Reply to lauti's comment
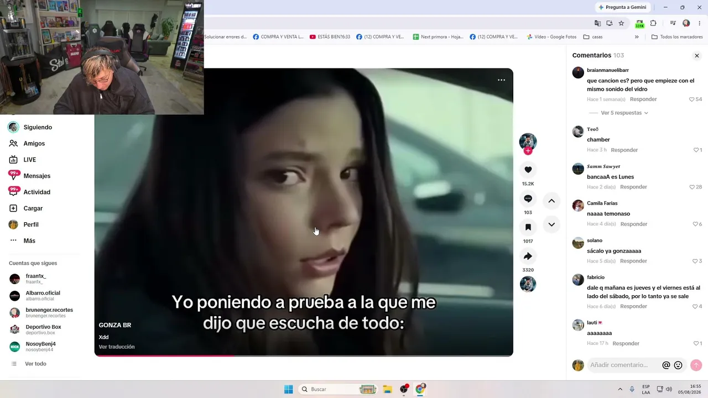This screenshot has height=398, width=708. click(626, 343)
